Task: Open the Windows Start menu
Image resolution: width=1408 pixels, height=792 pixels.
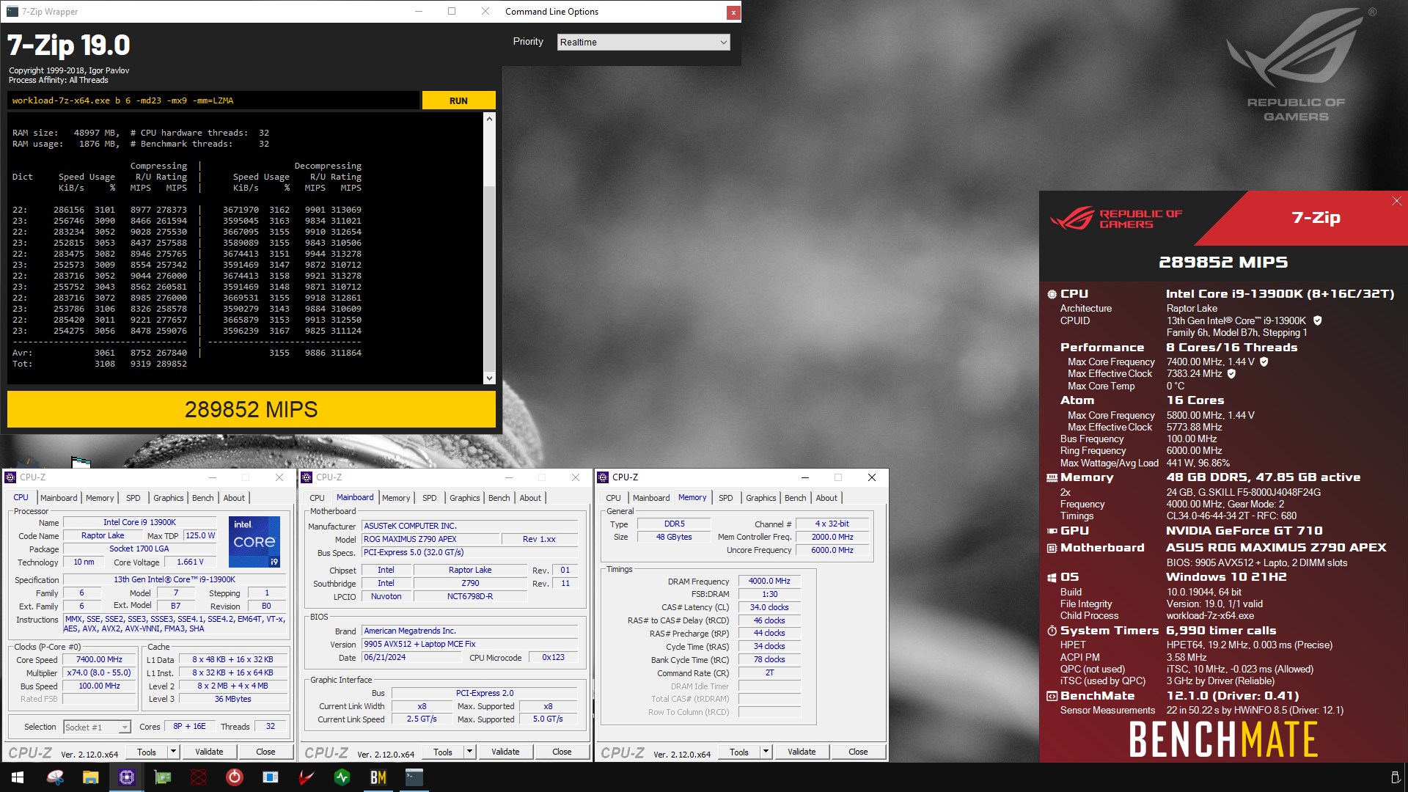Action: pos(18,777)
